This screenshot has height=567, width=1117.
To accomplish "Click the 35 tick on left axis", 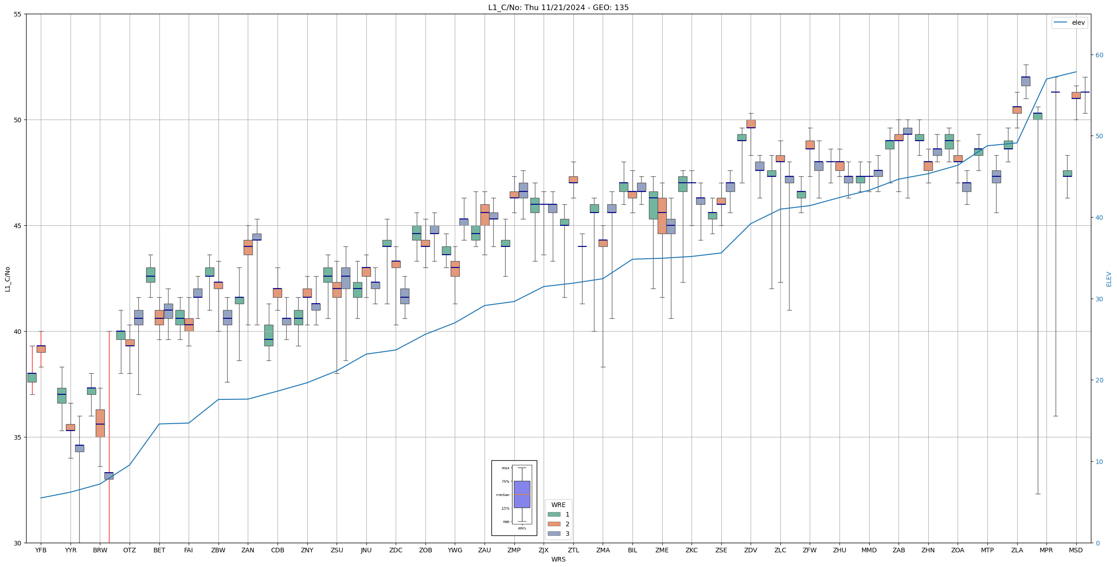I will coord(18,437).
